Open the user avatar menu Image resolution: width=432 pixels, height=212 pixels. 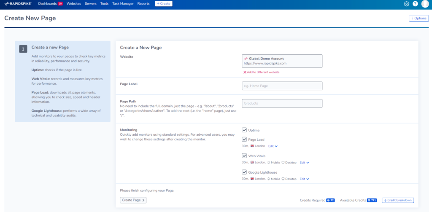point(425,4)
